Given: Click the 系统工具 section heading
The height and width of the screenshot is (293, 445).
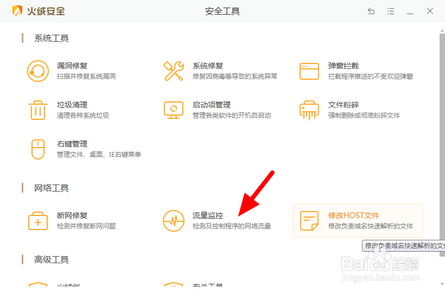Looking at the screenshot, I should click(52, 39).
